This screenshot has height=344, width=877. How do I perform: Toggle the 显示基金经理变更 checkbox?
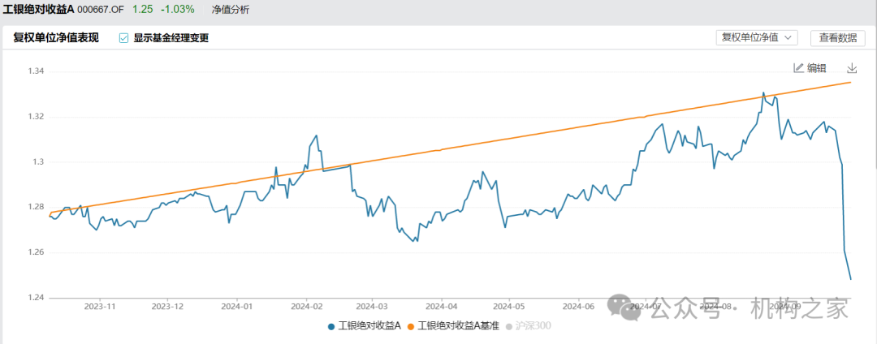[123, 38]
